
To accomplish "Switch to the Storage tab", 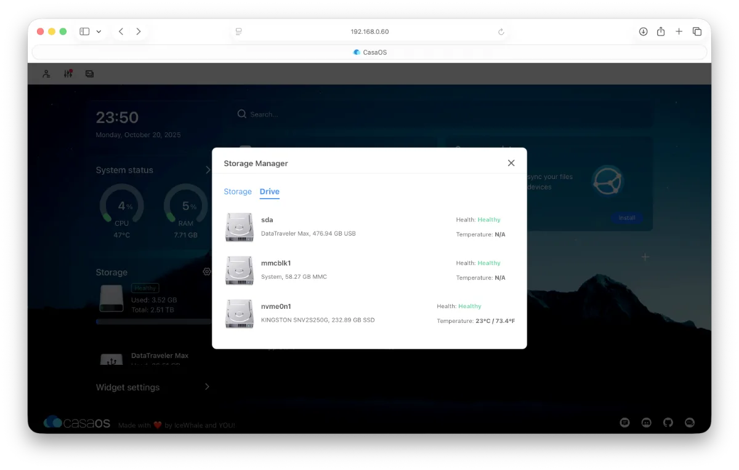I will pos(238,192).
